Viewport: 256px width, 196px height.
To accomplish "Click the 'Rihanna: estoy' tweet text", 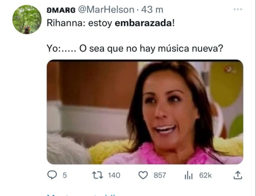I will coord(79,23).
